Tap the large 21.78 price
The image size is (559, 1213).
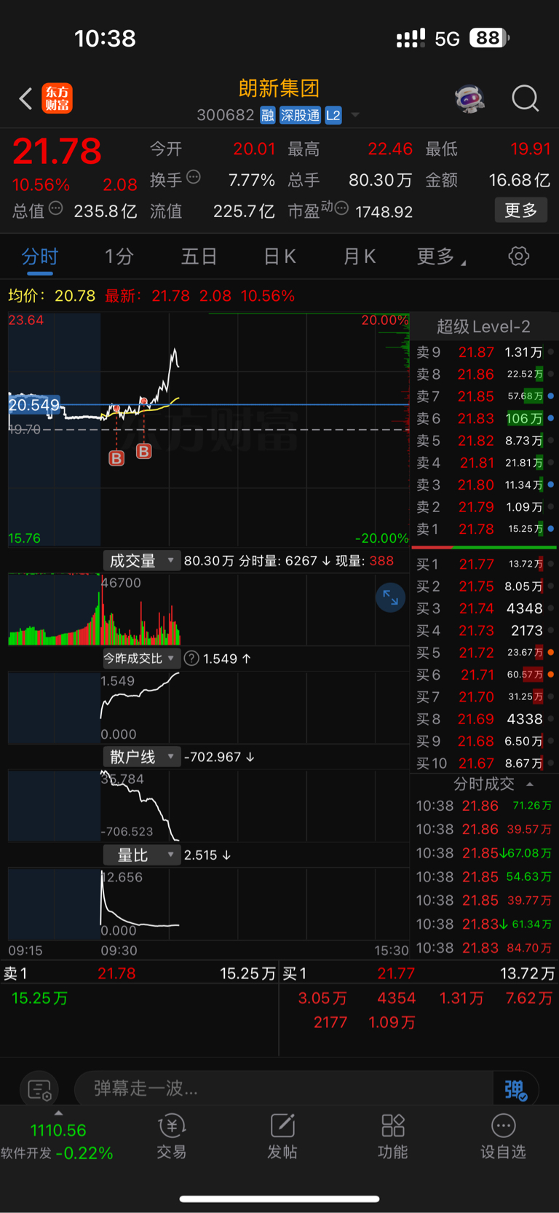click(57, 152)
